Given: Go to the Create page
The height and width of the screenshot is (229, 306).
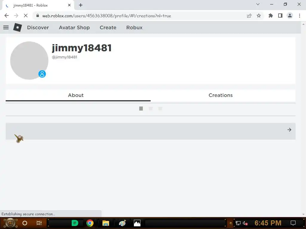Looking at the screenshot, I should coord(108,27).
